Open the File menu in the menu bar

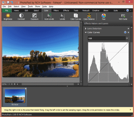click(x=4, y=7)
